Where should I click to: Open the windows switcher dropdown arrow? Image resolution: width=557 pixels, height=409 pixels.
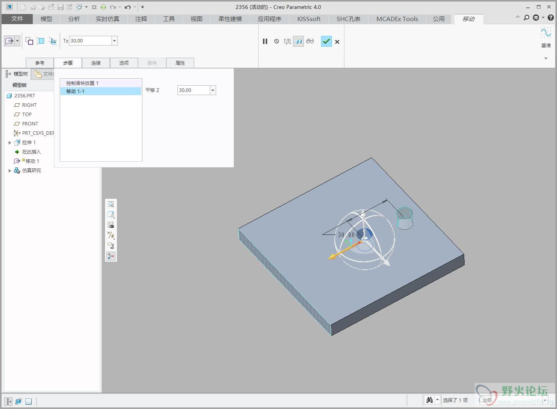point(86,7)
